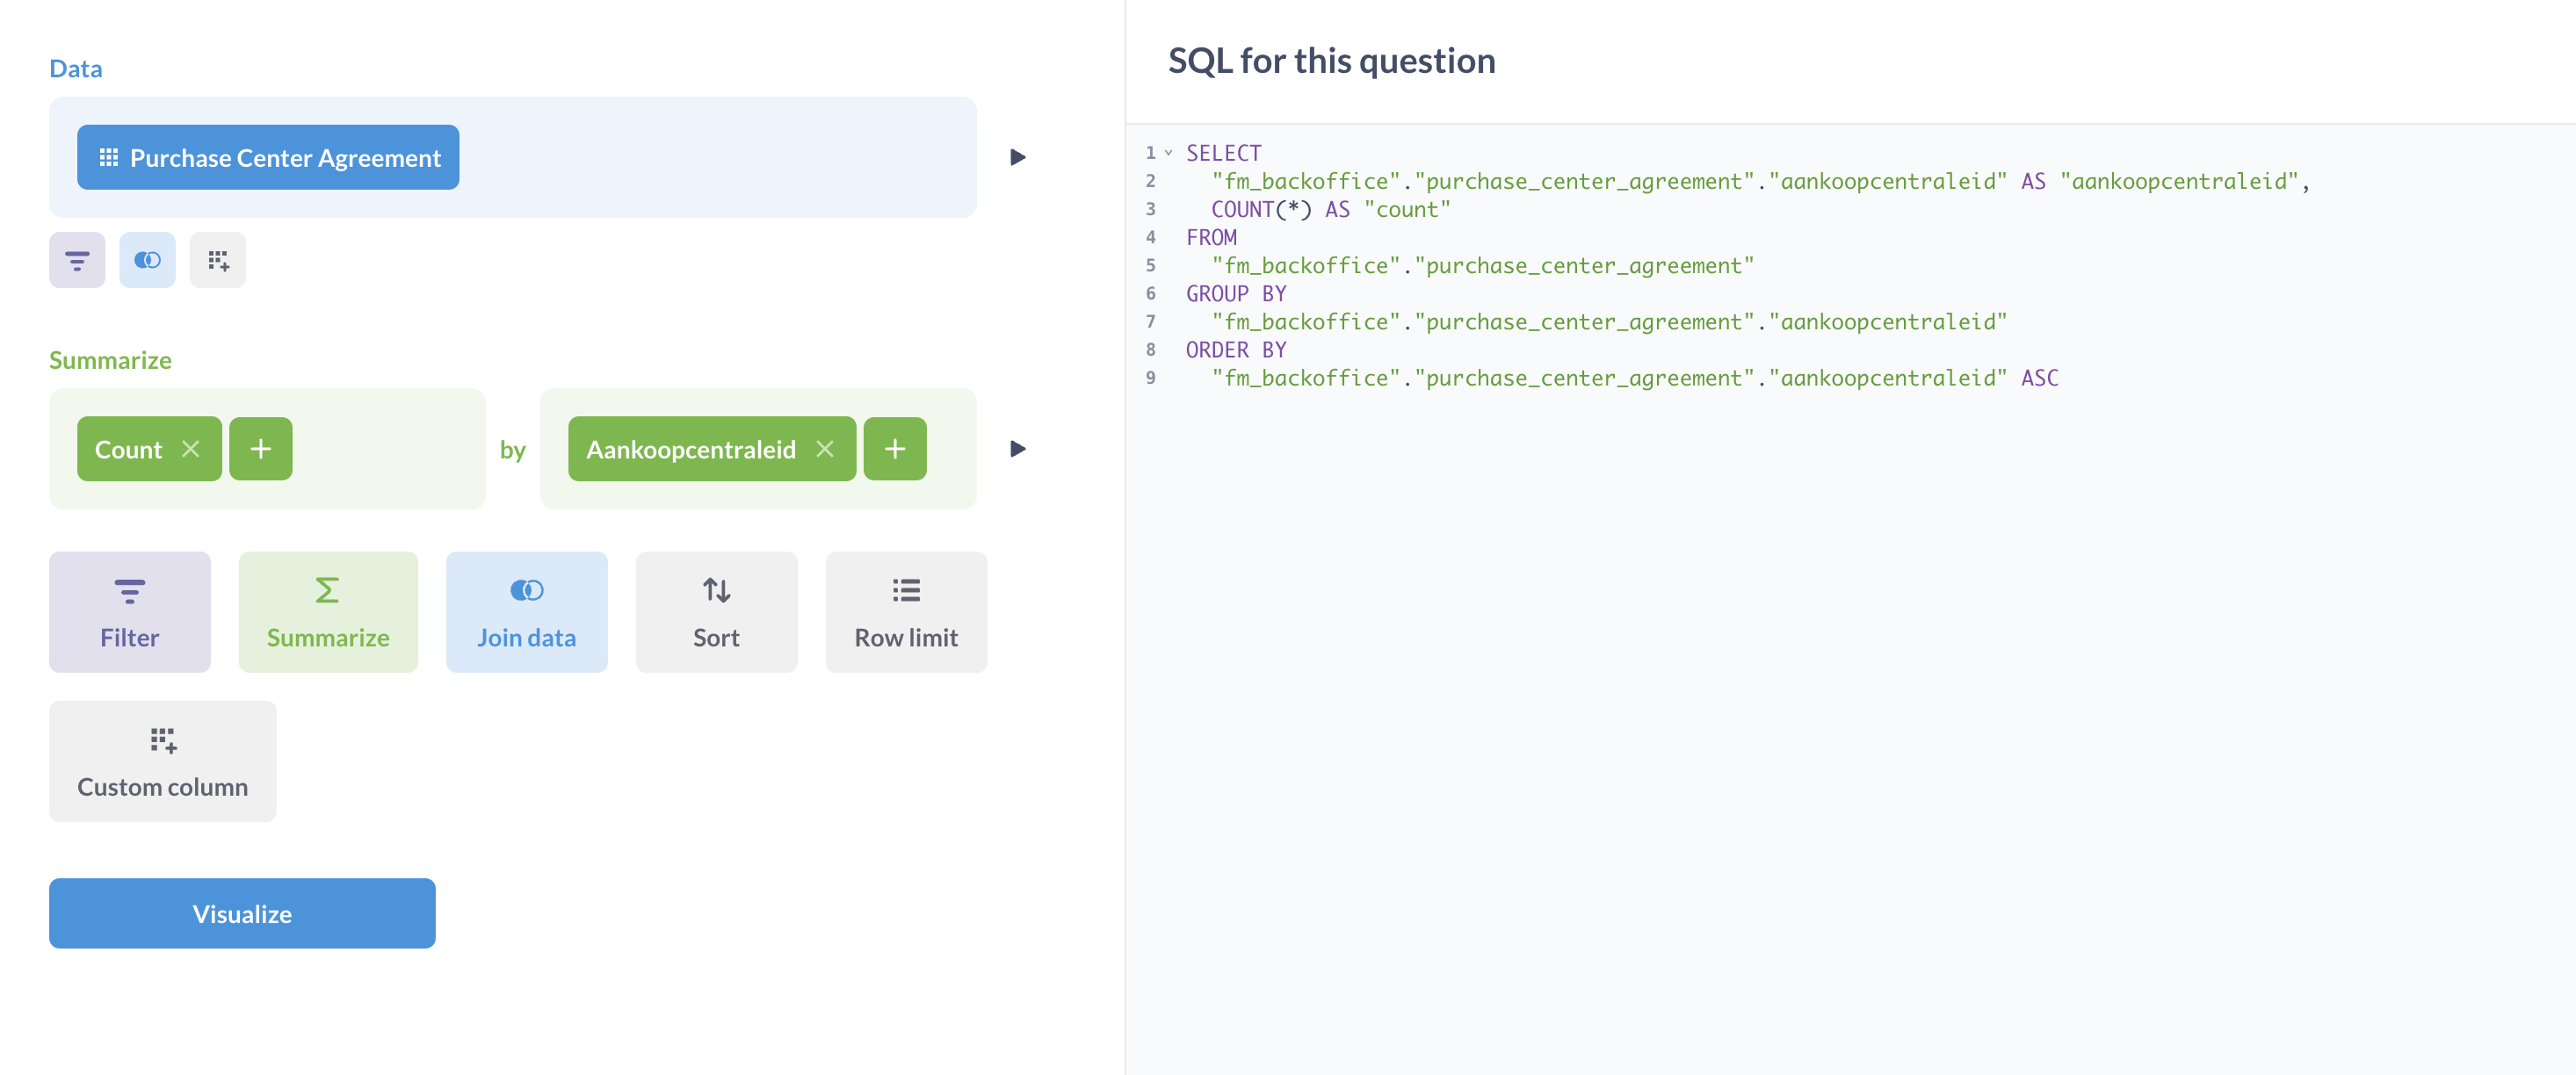Open Purchase Center Agreement table picker
Screen dimensions: 2576x1075
pyautogui.click(x=268, y=157)
